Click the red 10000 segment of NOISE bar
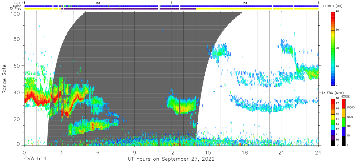Image resolution: width=358 pixels, height=165 pixels. 344,104
